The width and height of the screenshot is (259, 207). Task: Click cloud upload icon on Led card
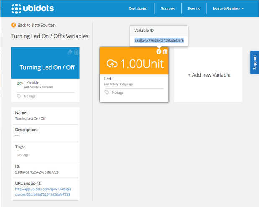point(112,64)
